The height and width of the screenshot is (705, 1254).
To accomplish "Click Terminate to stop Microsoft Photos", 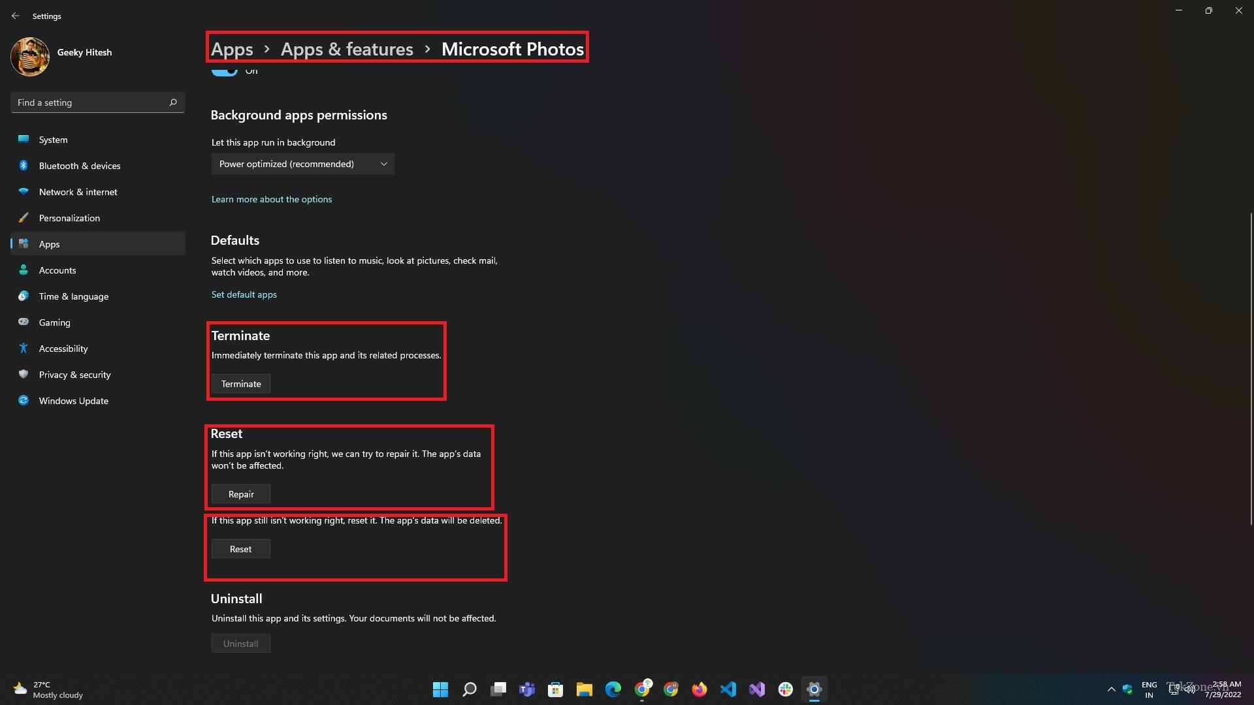I will (x=240, y=383).
